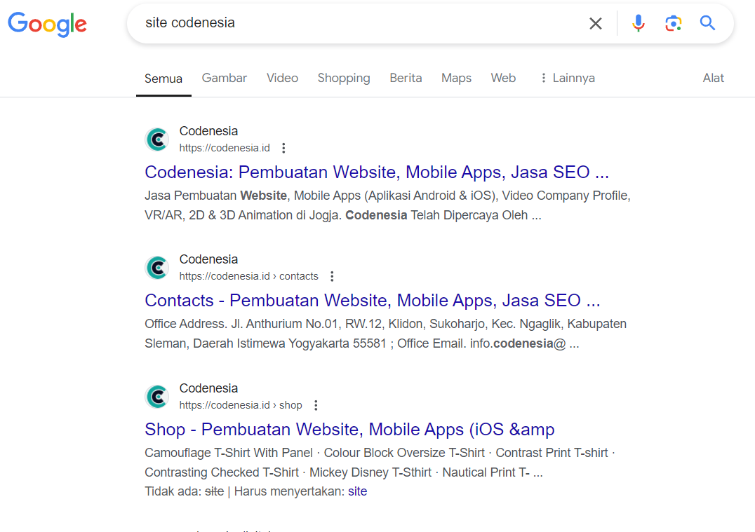Screen dimensions: 755x532
Task: Switch to the Video tab
Action: point(282,78)
